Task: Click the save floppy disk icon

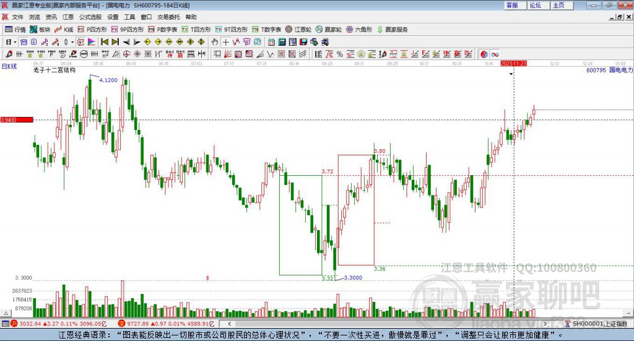Action: click(x=303, y=42)
